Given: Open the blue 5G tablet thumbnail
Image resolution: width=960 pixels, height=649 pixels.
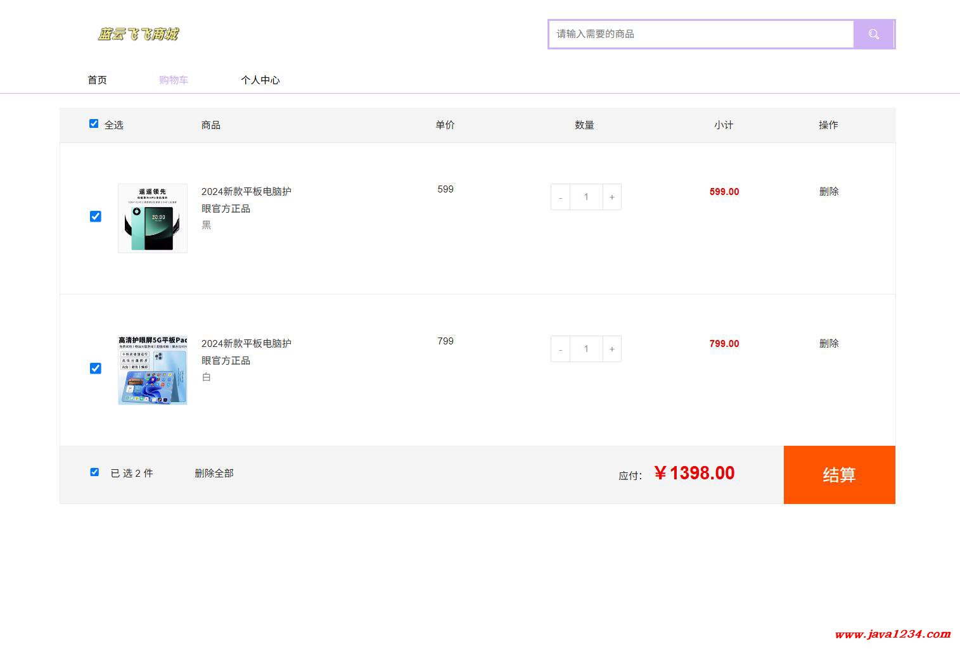Looking at the screenshot, I should click(x=153, y=370).
